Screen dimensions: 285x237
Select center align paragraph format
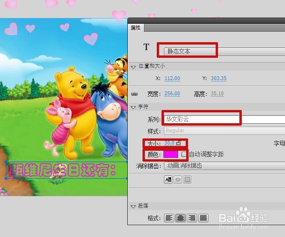[180, 218]
